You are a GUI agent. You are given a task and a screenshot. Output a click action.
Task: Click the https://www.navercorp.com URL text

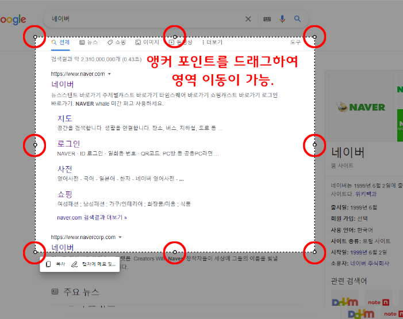83,237
